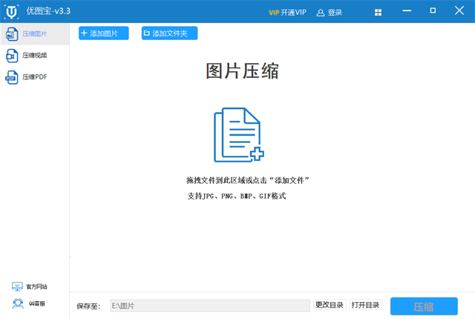Open the four-square grid menu icon
The width and height of the screenshot is (475, 319).
[379, 13]
